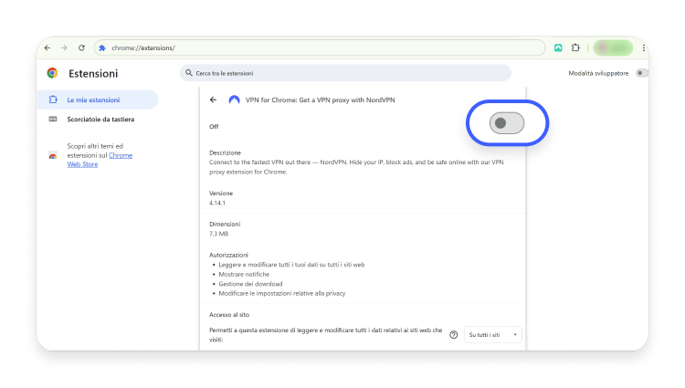This screenshot has width=685, height=388.
Task: Click the Web Store rainbow icon in the sidebar
Action: [x=53, y=155]
